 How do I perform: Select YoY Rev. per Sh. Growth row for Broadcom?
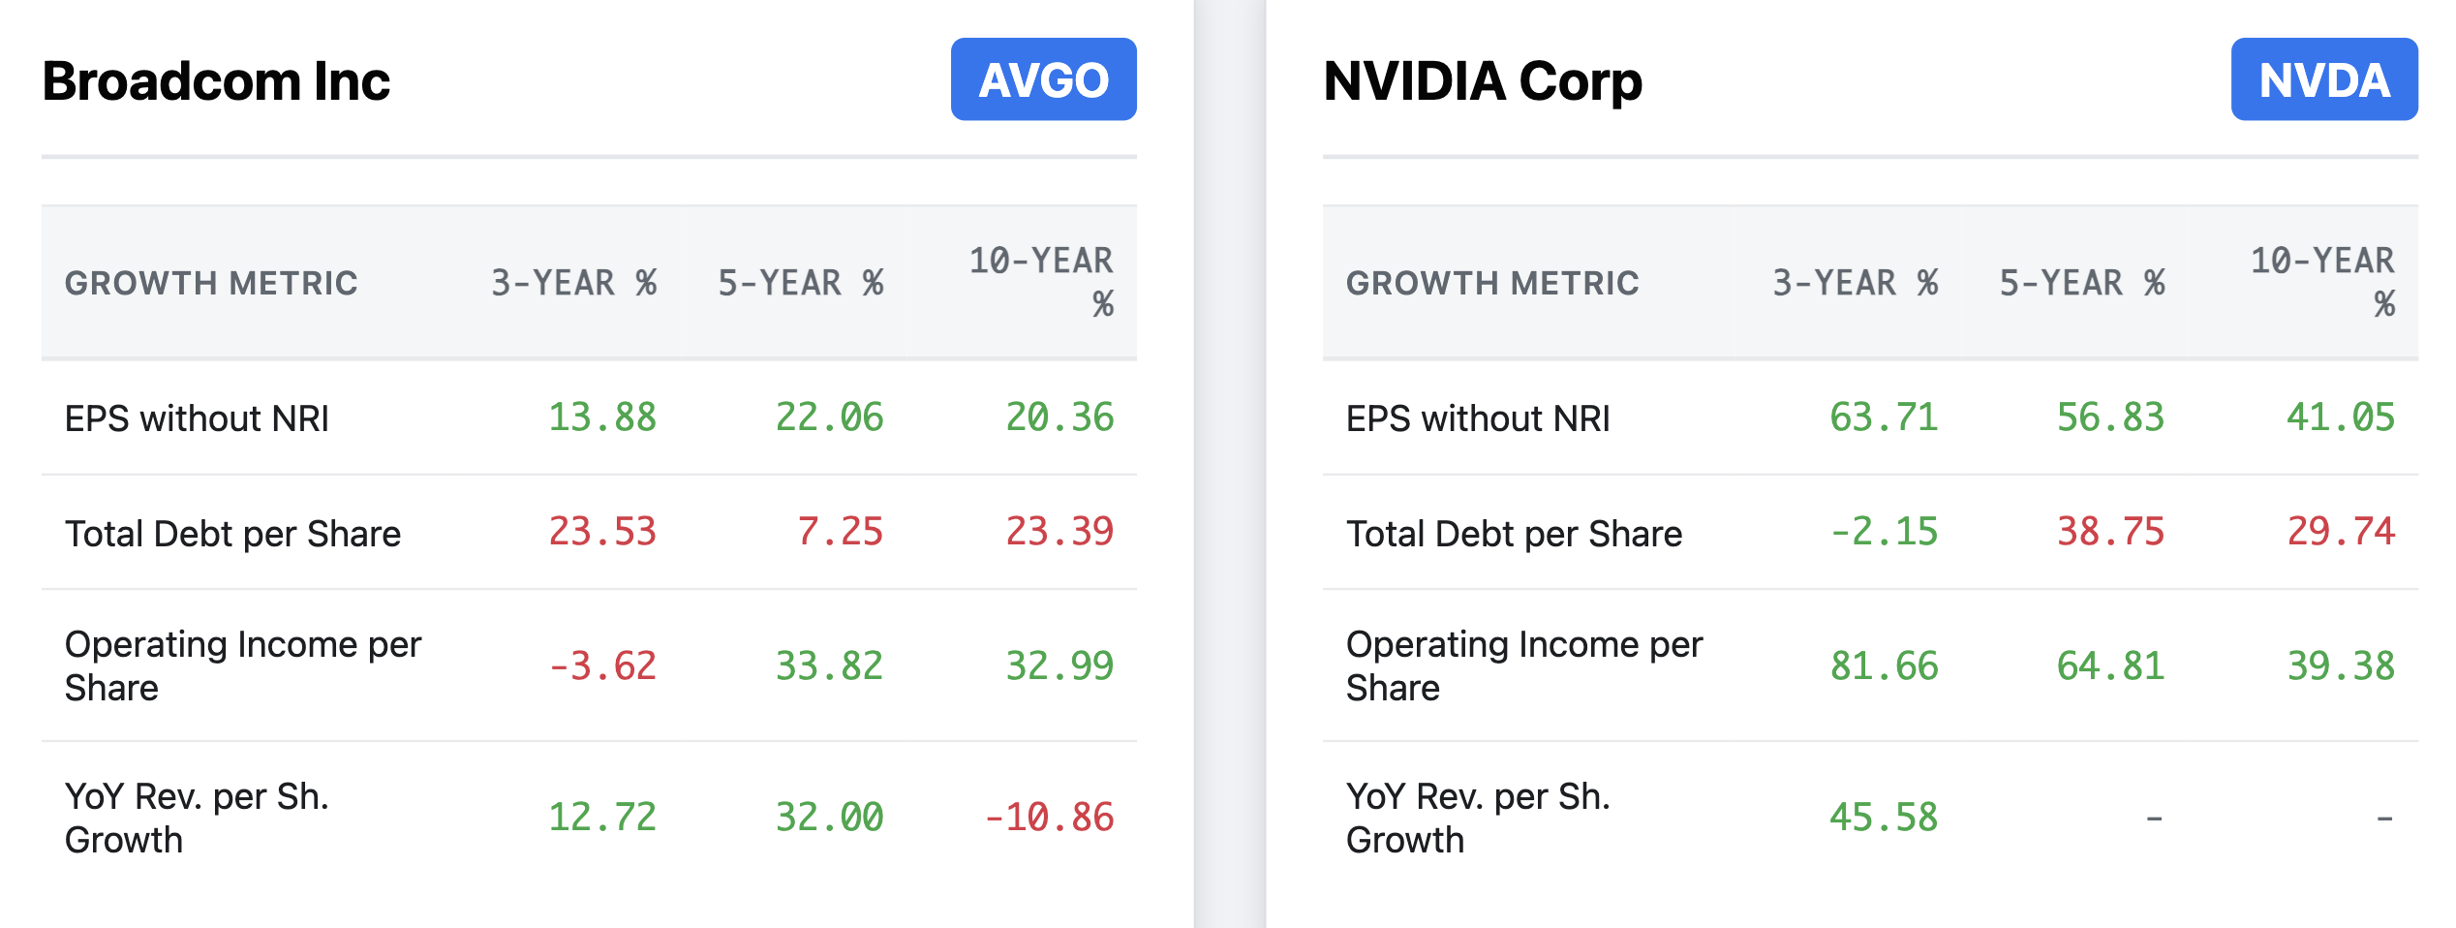tap(196, 819)
